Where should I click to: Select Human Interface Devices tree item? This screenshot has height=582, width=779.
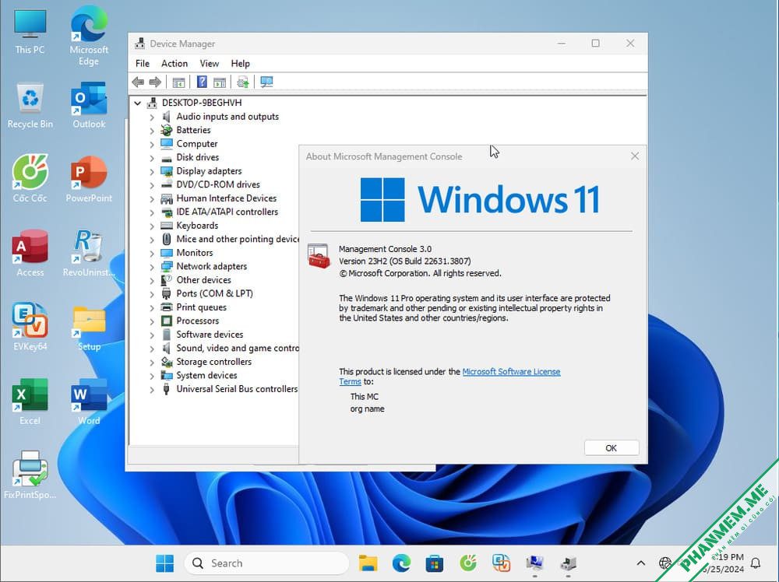(x=226, y=198)
